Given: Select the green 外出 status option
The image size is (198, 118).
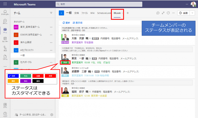Looking at the screenshot, I should pyautogui.click(x=26, y=76).
